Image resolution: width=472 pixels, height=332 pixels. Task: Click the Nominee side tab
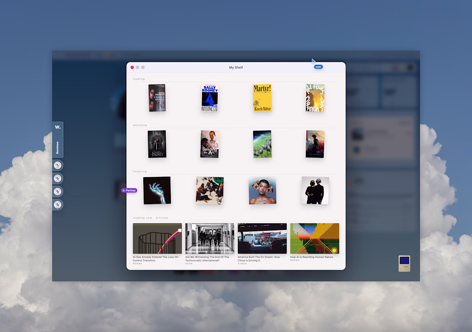(x=57, y=148)
